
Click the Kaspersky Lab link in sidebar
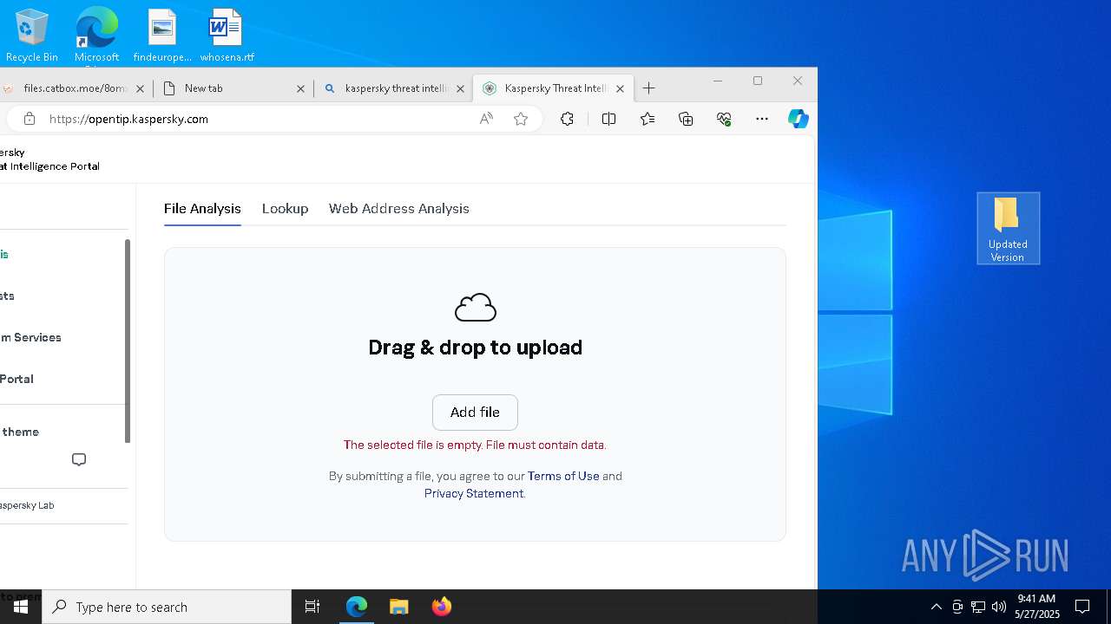[x=27, y=505]
